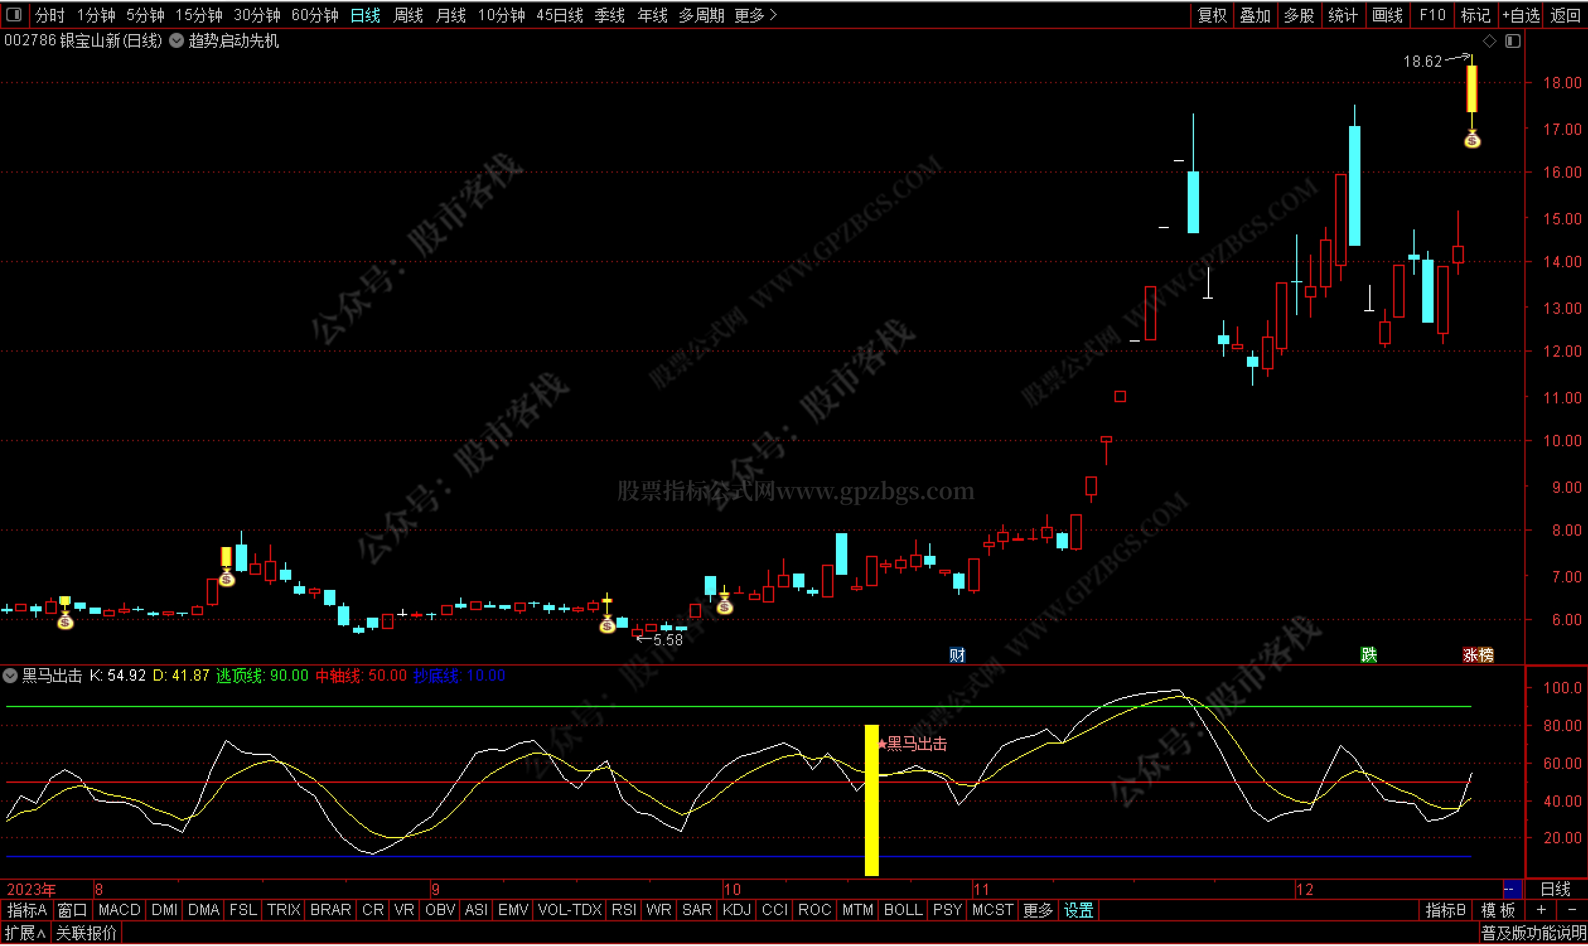The image size is (1588, 946).
Task: Click the 黑马出击 star signal label
Action: pyautogui.click(x=912, y=744)
